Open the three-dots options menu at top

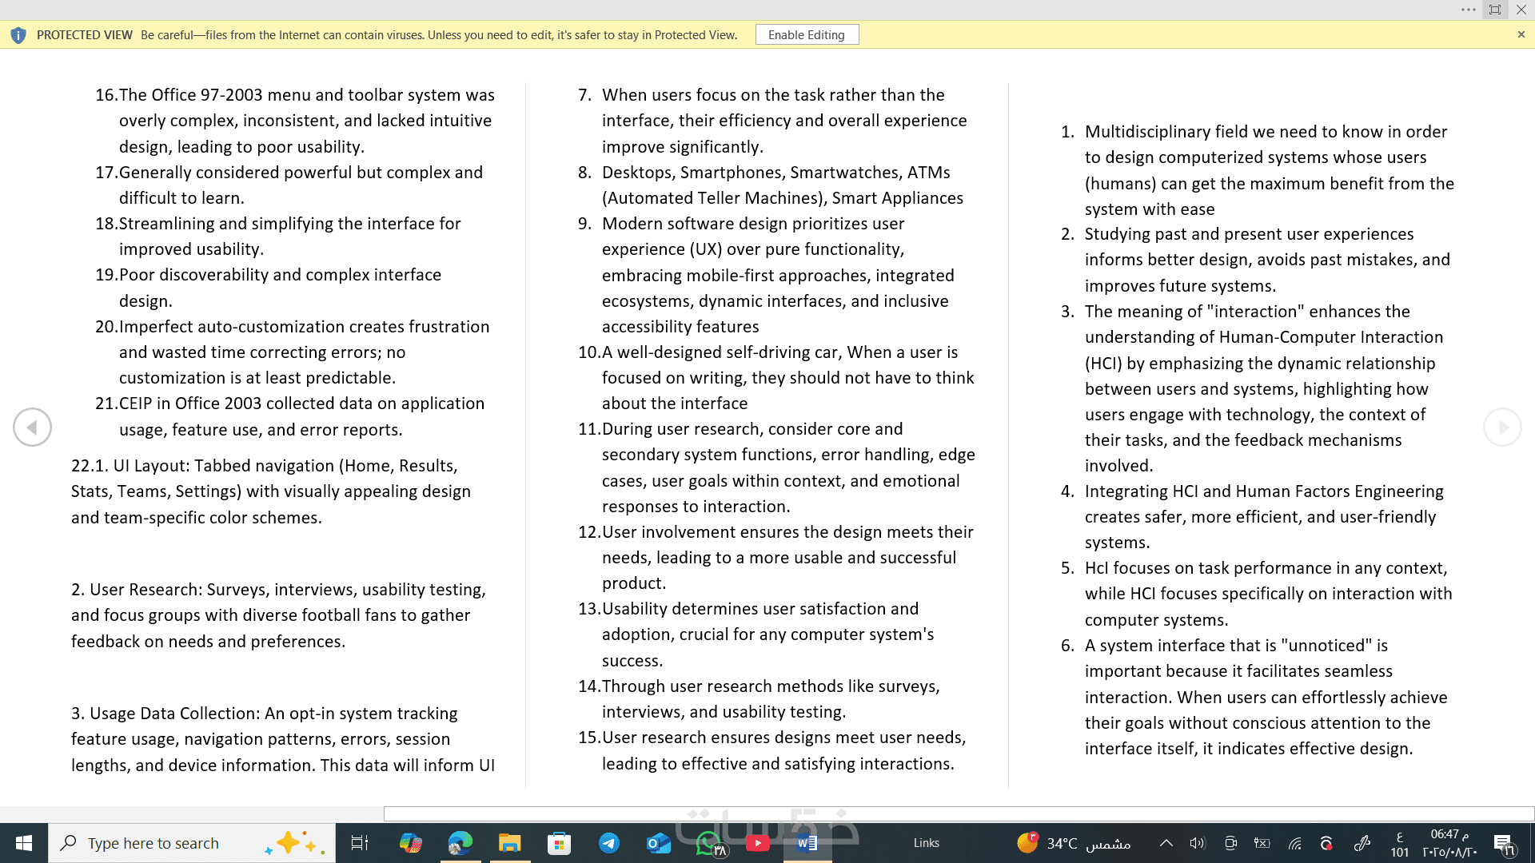tap(1468, 10)
